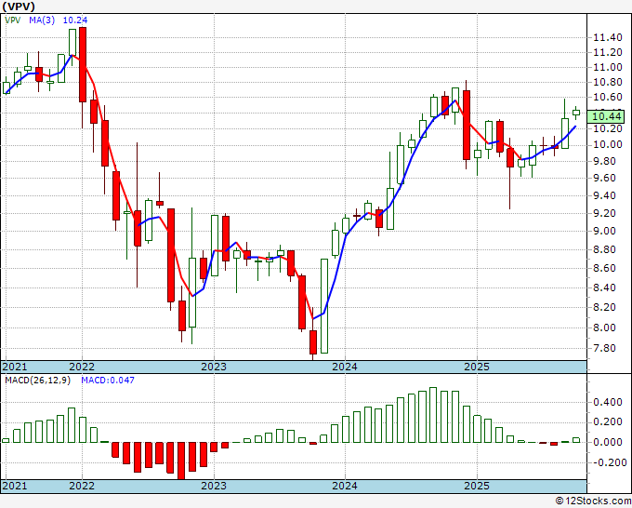Click the MACD:0.047 value label
Screen dimensions: 632x508
[108, 381]
